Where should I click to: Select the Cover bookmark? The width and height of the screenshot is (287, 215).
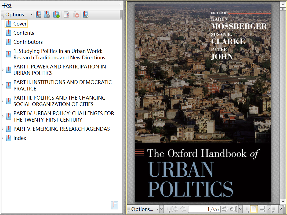(19, 24)
